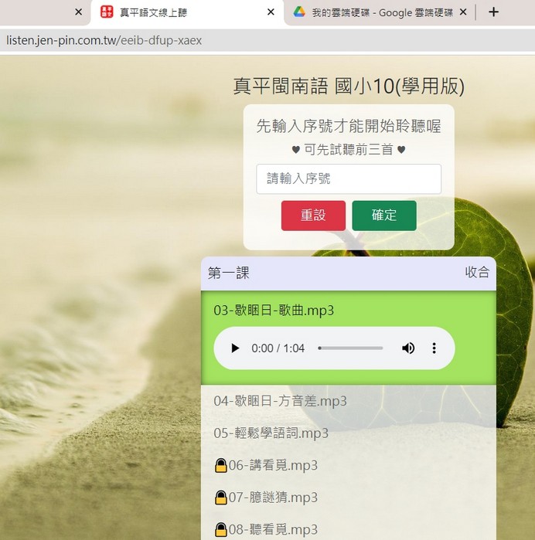Close the leftmost partially visible tab
Viewport: 535px width, 540px height.
pos(78,12)
